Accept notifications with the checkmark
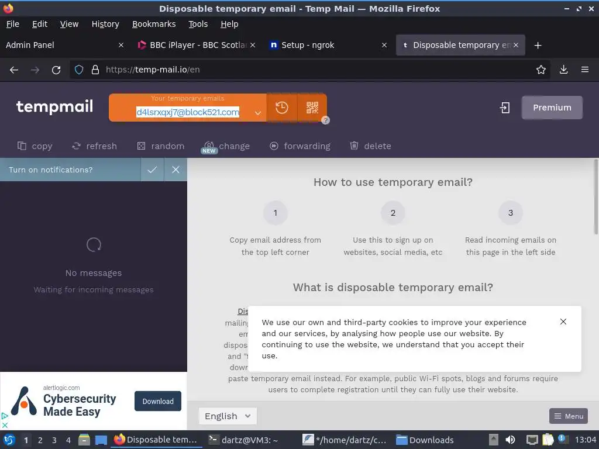The image size is (599, 449). 152,170
